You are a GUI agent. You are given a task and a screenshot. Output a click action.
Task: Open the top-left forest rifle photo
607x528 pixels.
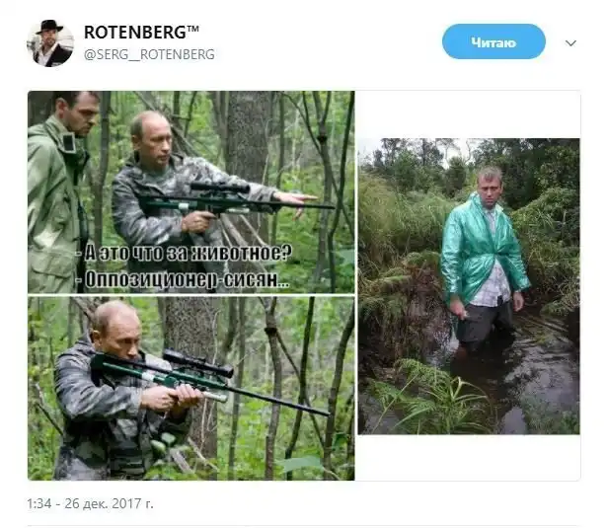(190, 148)
